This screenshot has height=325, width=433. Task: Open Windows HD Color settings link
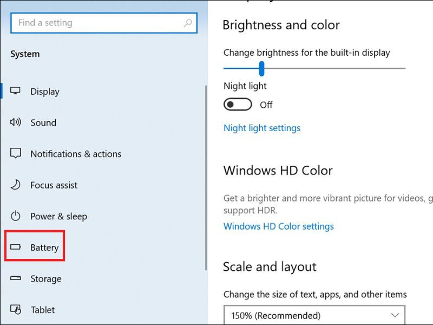(x=279, y=226)
